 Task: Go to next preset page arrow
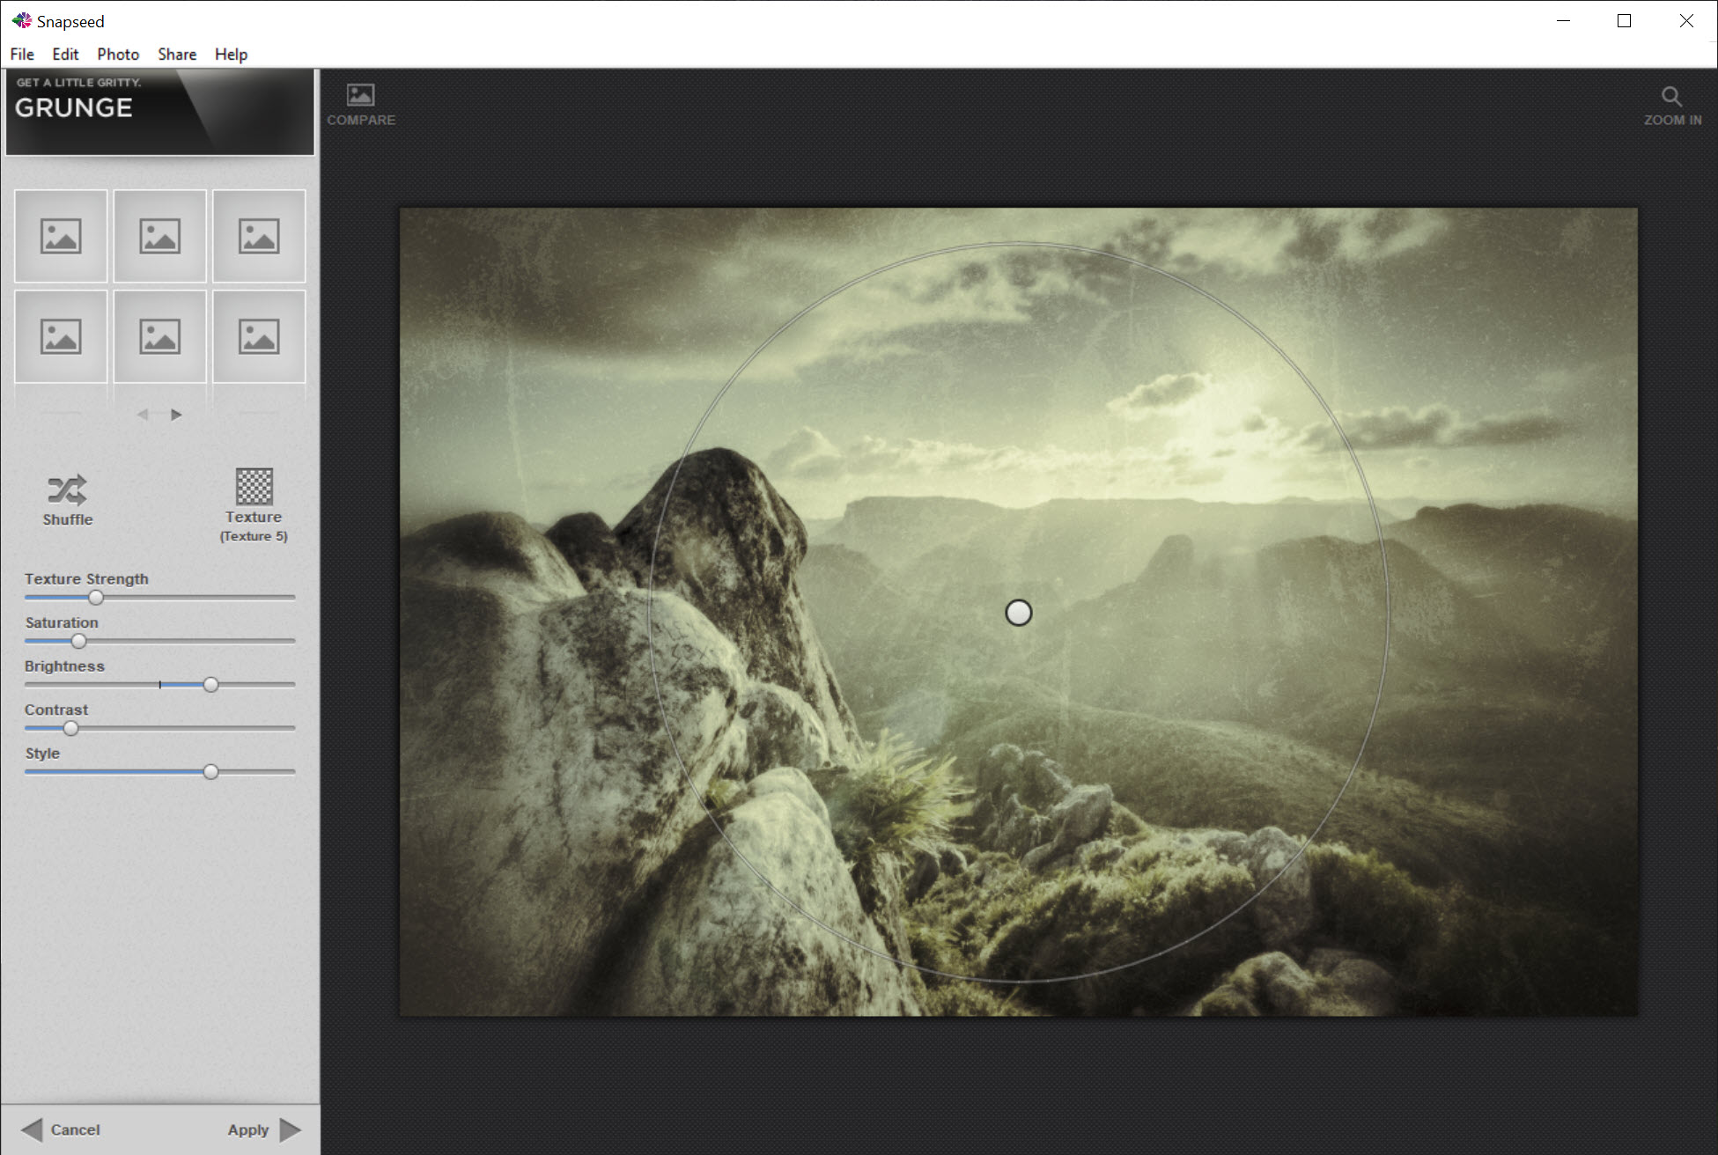coord(176,415)
